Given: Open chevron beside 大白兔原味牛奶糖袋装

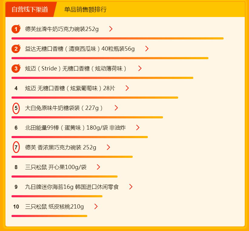Looking at the screenshot, I should pos(116,108).
